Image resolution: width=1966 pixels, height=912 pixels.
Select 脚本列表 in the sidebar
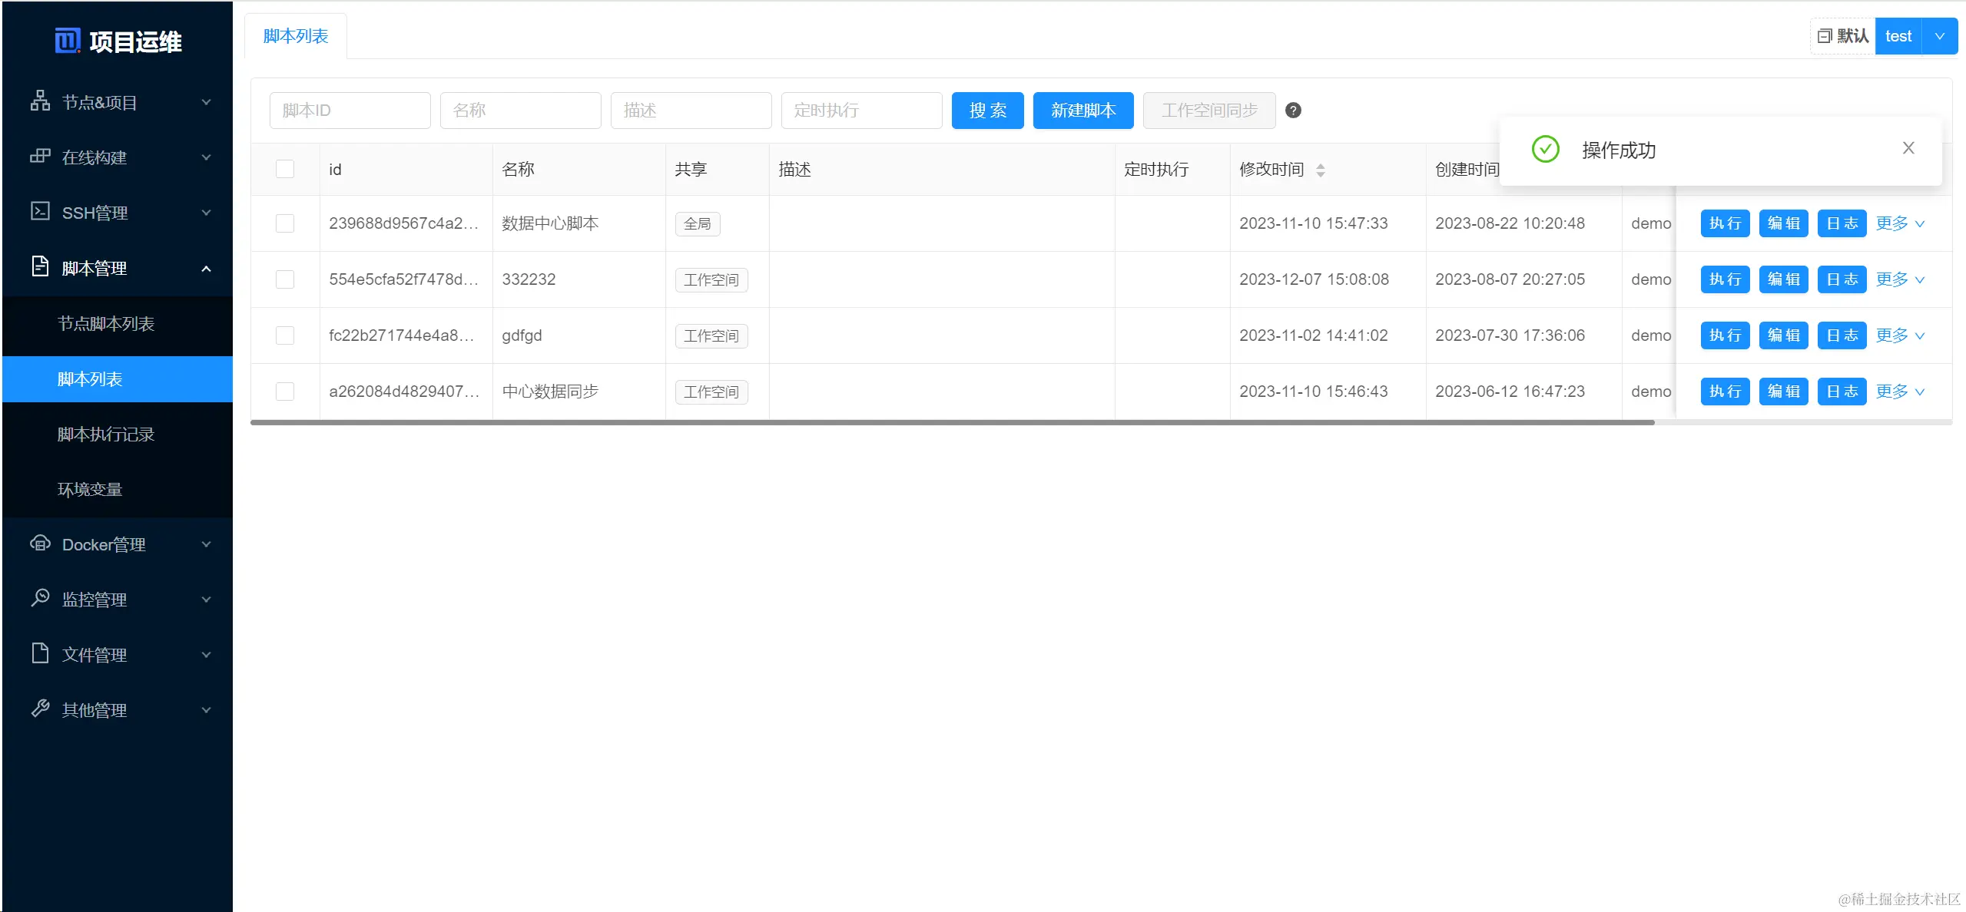coord(118,379)
